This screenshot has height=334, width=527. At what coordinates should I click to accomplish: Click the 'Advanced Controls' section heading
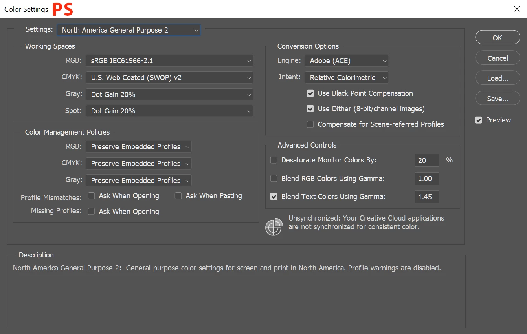coord(307,145)
